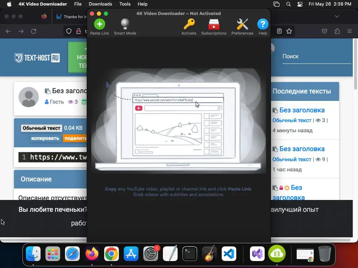
Task: Click the orange поделиться button
Action: point(75,138)
